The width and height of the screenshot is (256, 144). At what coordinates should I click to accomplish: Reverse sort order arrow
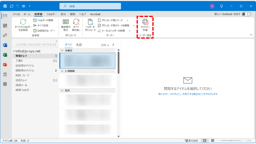[x=113, y=45]
